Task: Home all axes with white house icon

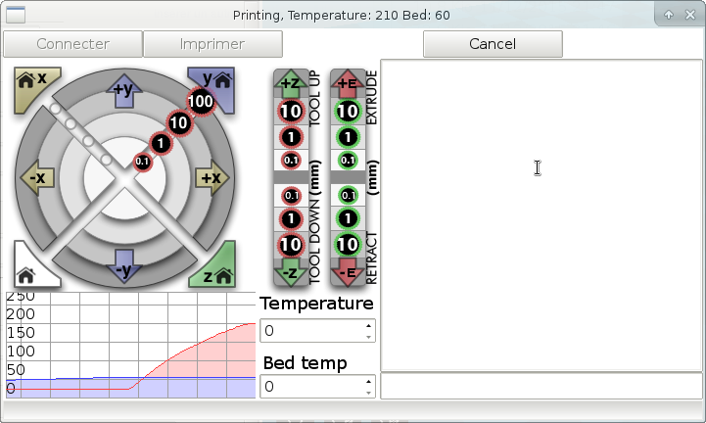Action: pyautogui.click(x=31, y=269)
